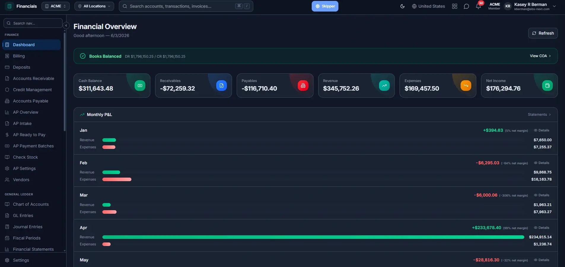
Task: Click the globe icon beside United States
Action: (x=414, y=6)
